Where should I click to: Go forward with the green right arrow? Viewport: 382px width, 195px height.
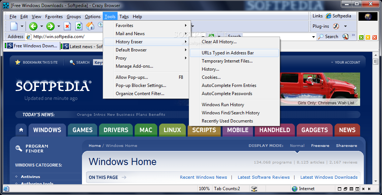(x=50, y=26)
